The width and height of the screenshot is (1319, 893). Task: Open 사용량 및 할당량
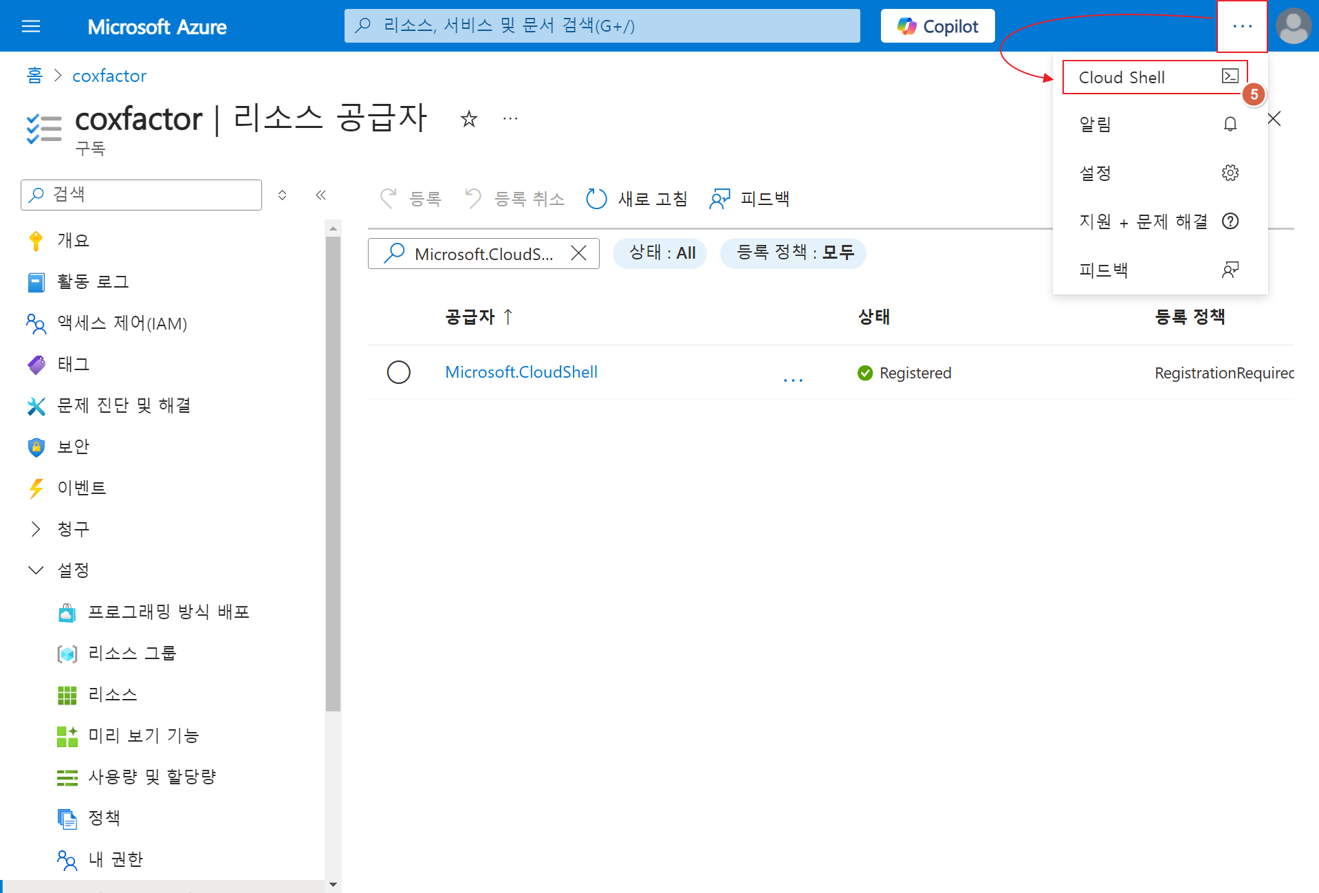point(152,777)
